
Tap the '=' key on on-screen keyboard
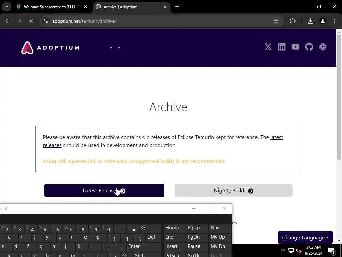132,228
